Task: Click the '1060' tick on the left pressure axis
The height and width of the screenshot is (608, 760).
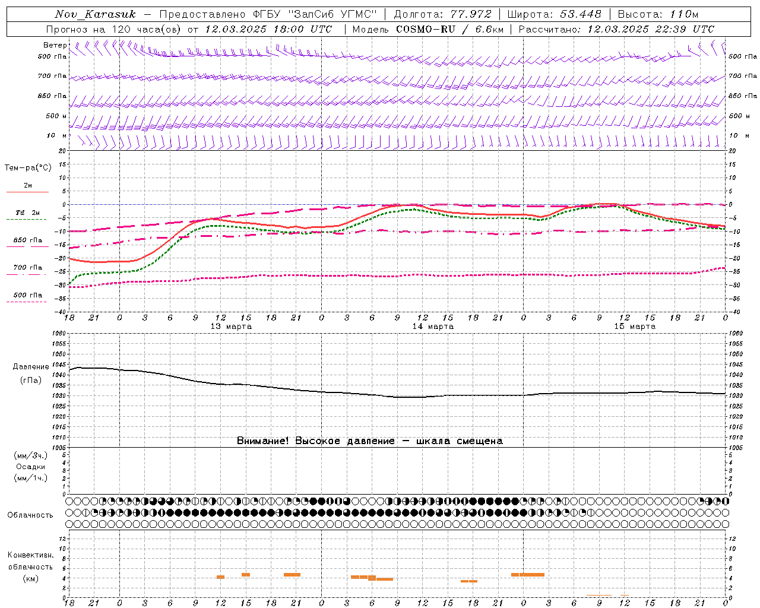Action: 59,334
